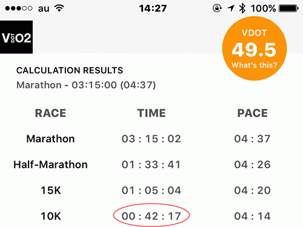Tap the 10K pace 04:14

[253, 216]
